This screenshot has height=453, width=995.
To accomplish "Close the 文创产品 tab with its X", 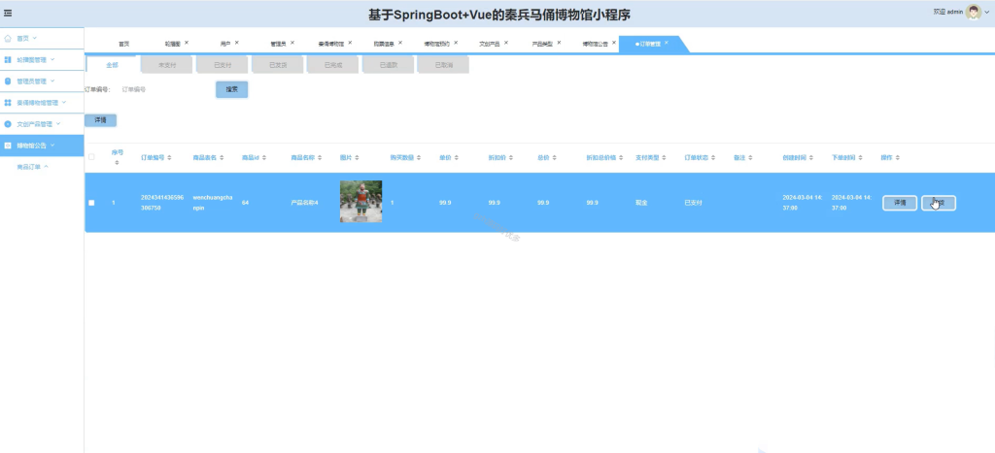I will [x=505, y=43].
